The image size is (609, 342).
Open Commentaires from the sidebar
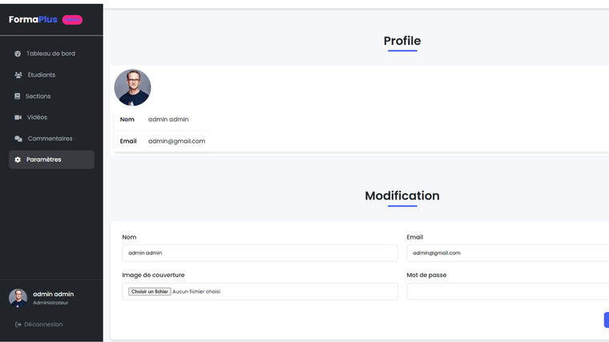tap(50, 139)
